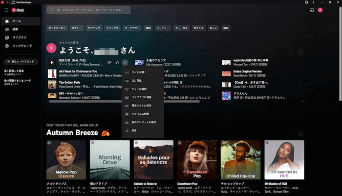Screen dimensions: 342x196
Task: Click the ポジティブ filter chip
Action: click(94, 28)
